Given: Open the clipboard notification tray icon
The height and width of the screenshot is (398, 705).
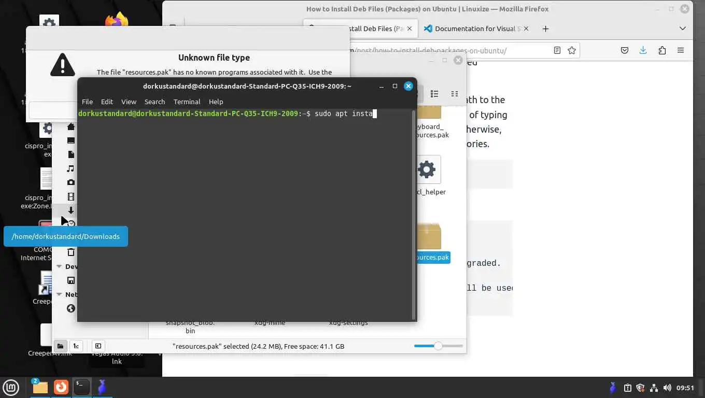Looking at the screenshot, I should (627, 388).
